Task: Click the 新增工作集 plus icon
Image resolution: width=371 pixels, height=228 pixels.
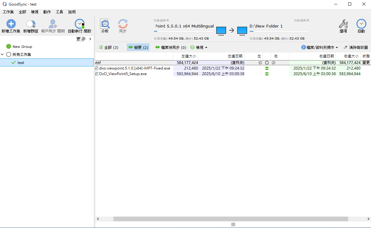Action: [11, 24]
